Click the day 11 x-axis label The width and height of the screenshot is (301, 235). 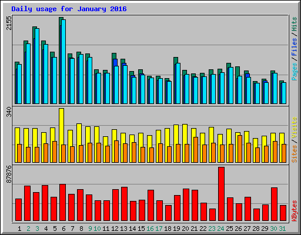(106, 229)
